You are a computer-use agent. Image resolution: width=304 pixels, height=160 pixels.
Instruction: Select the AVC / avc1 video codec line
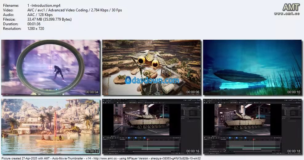[75, 10]
